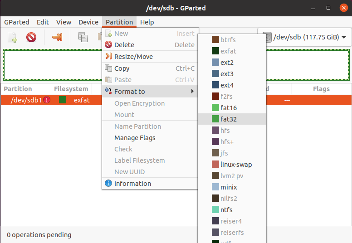Open the Device menu
Screen dimensions: 352x243
(88, 22)
